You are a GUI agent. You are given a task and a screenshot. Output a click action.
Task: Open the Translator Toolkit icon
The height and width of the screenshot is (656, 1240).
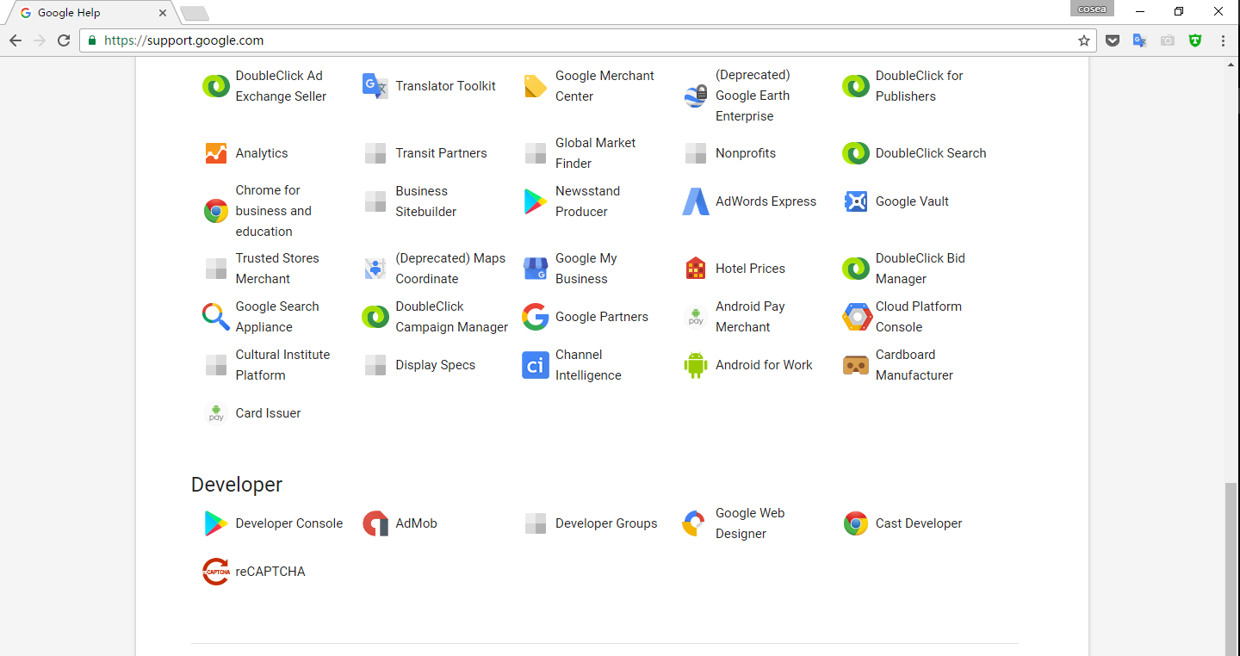[375, 86]
